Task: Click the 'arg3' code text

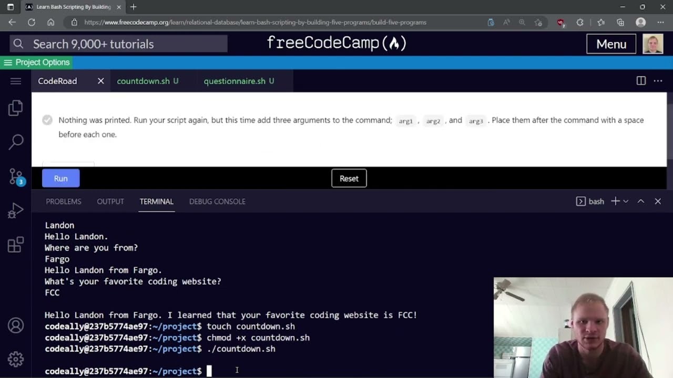Action: 476,121
